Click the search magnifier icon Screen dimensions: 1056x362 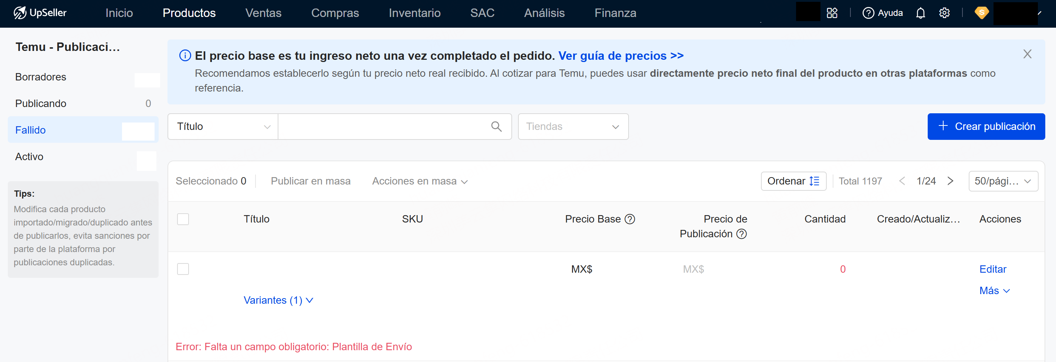[496, 127]
